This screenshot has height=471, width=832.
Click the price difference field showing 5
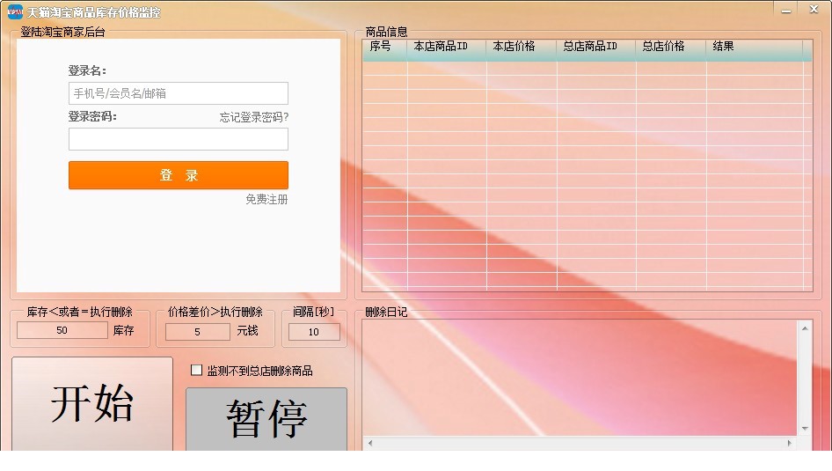[197, 332]
